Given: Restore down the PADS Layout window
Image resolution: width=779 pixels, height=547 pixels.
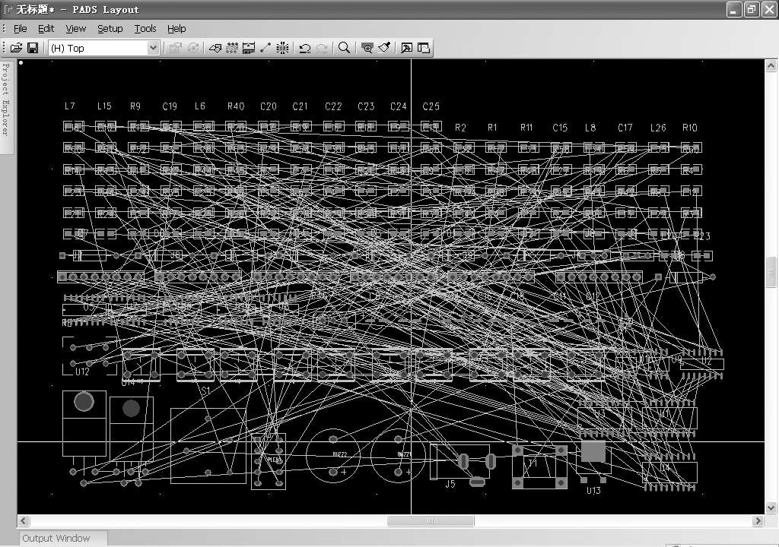Looking at the screenshot, I should coord(751,9).
